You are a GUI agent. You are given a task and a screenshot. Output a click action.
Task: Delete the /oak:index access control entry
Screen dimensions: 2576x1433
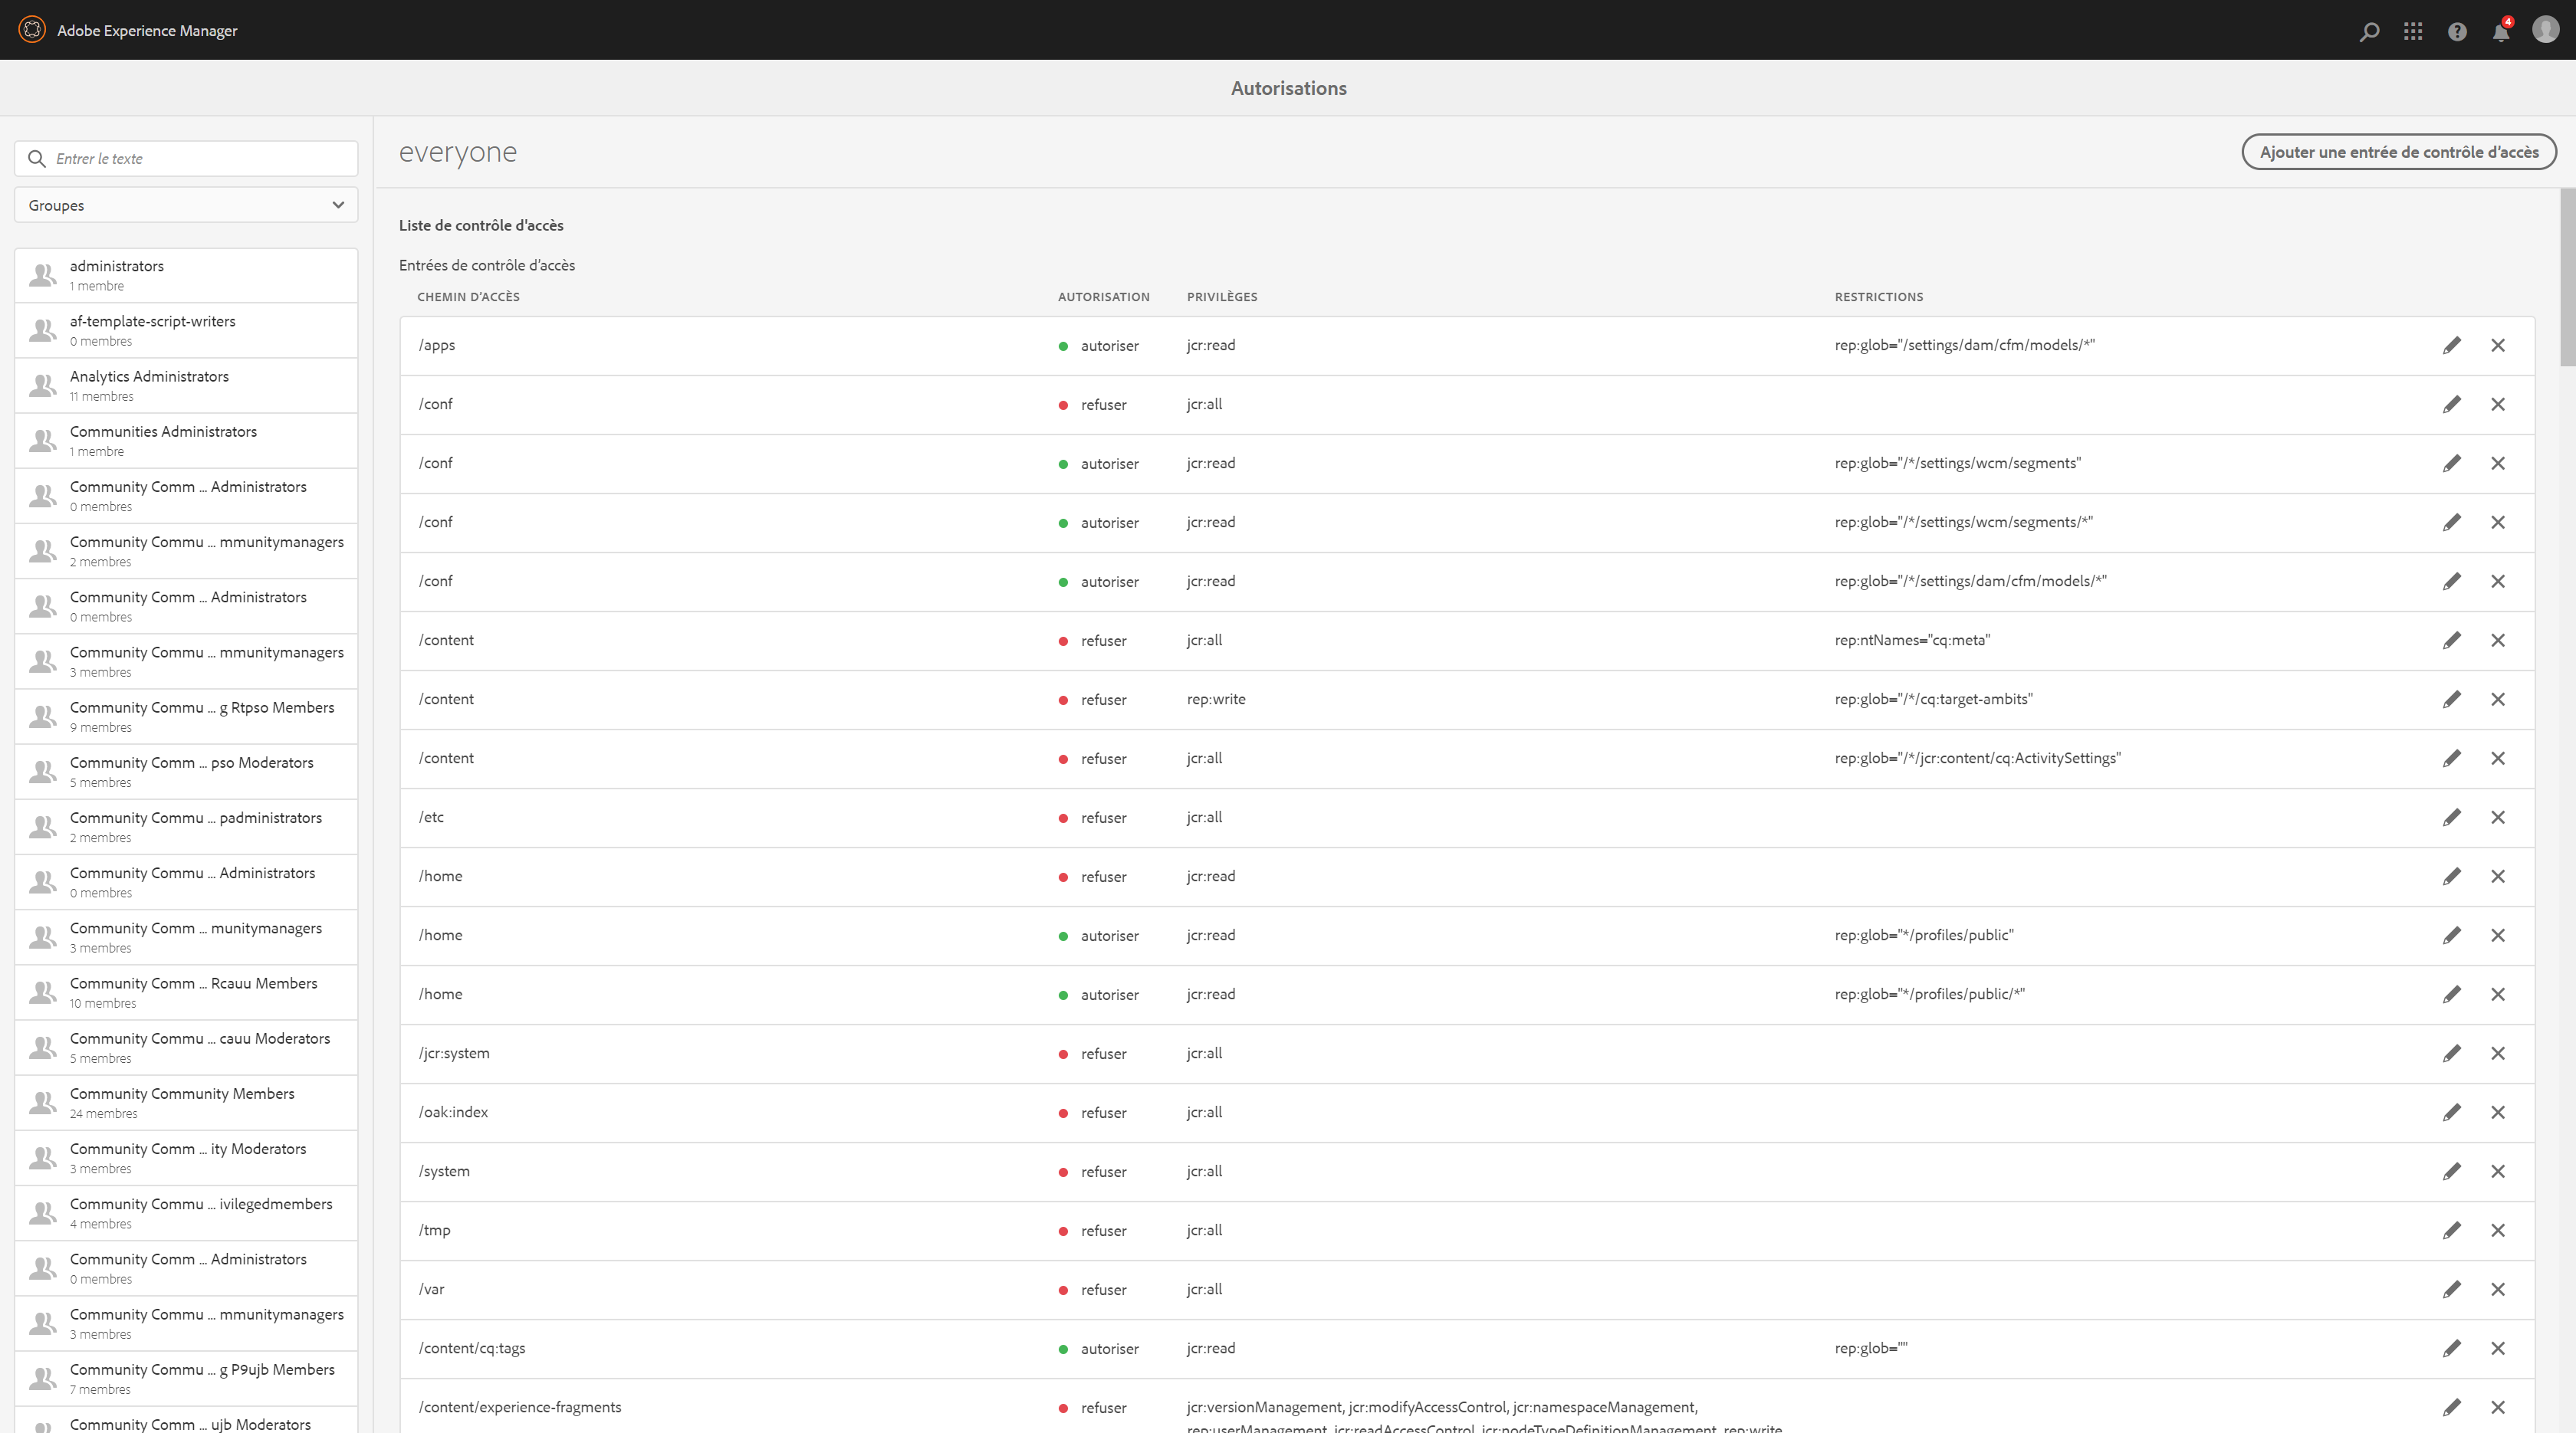point(2498,1112)
